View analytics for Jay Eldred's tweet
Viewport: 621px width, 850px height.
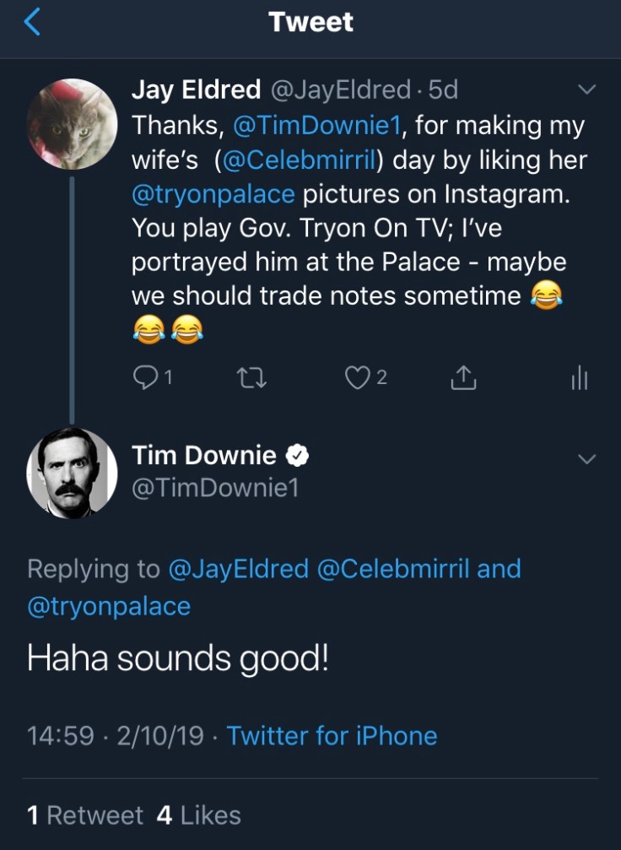point(579,379)
